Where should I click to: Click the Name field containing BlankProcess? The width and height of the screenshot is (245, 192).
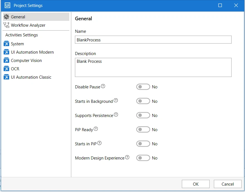(153, 40)
